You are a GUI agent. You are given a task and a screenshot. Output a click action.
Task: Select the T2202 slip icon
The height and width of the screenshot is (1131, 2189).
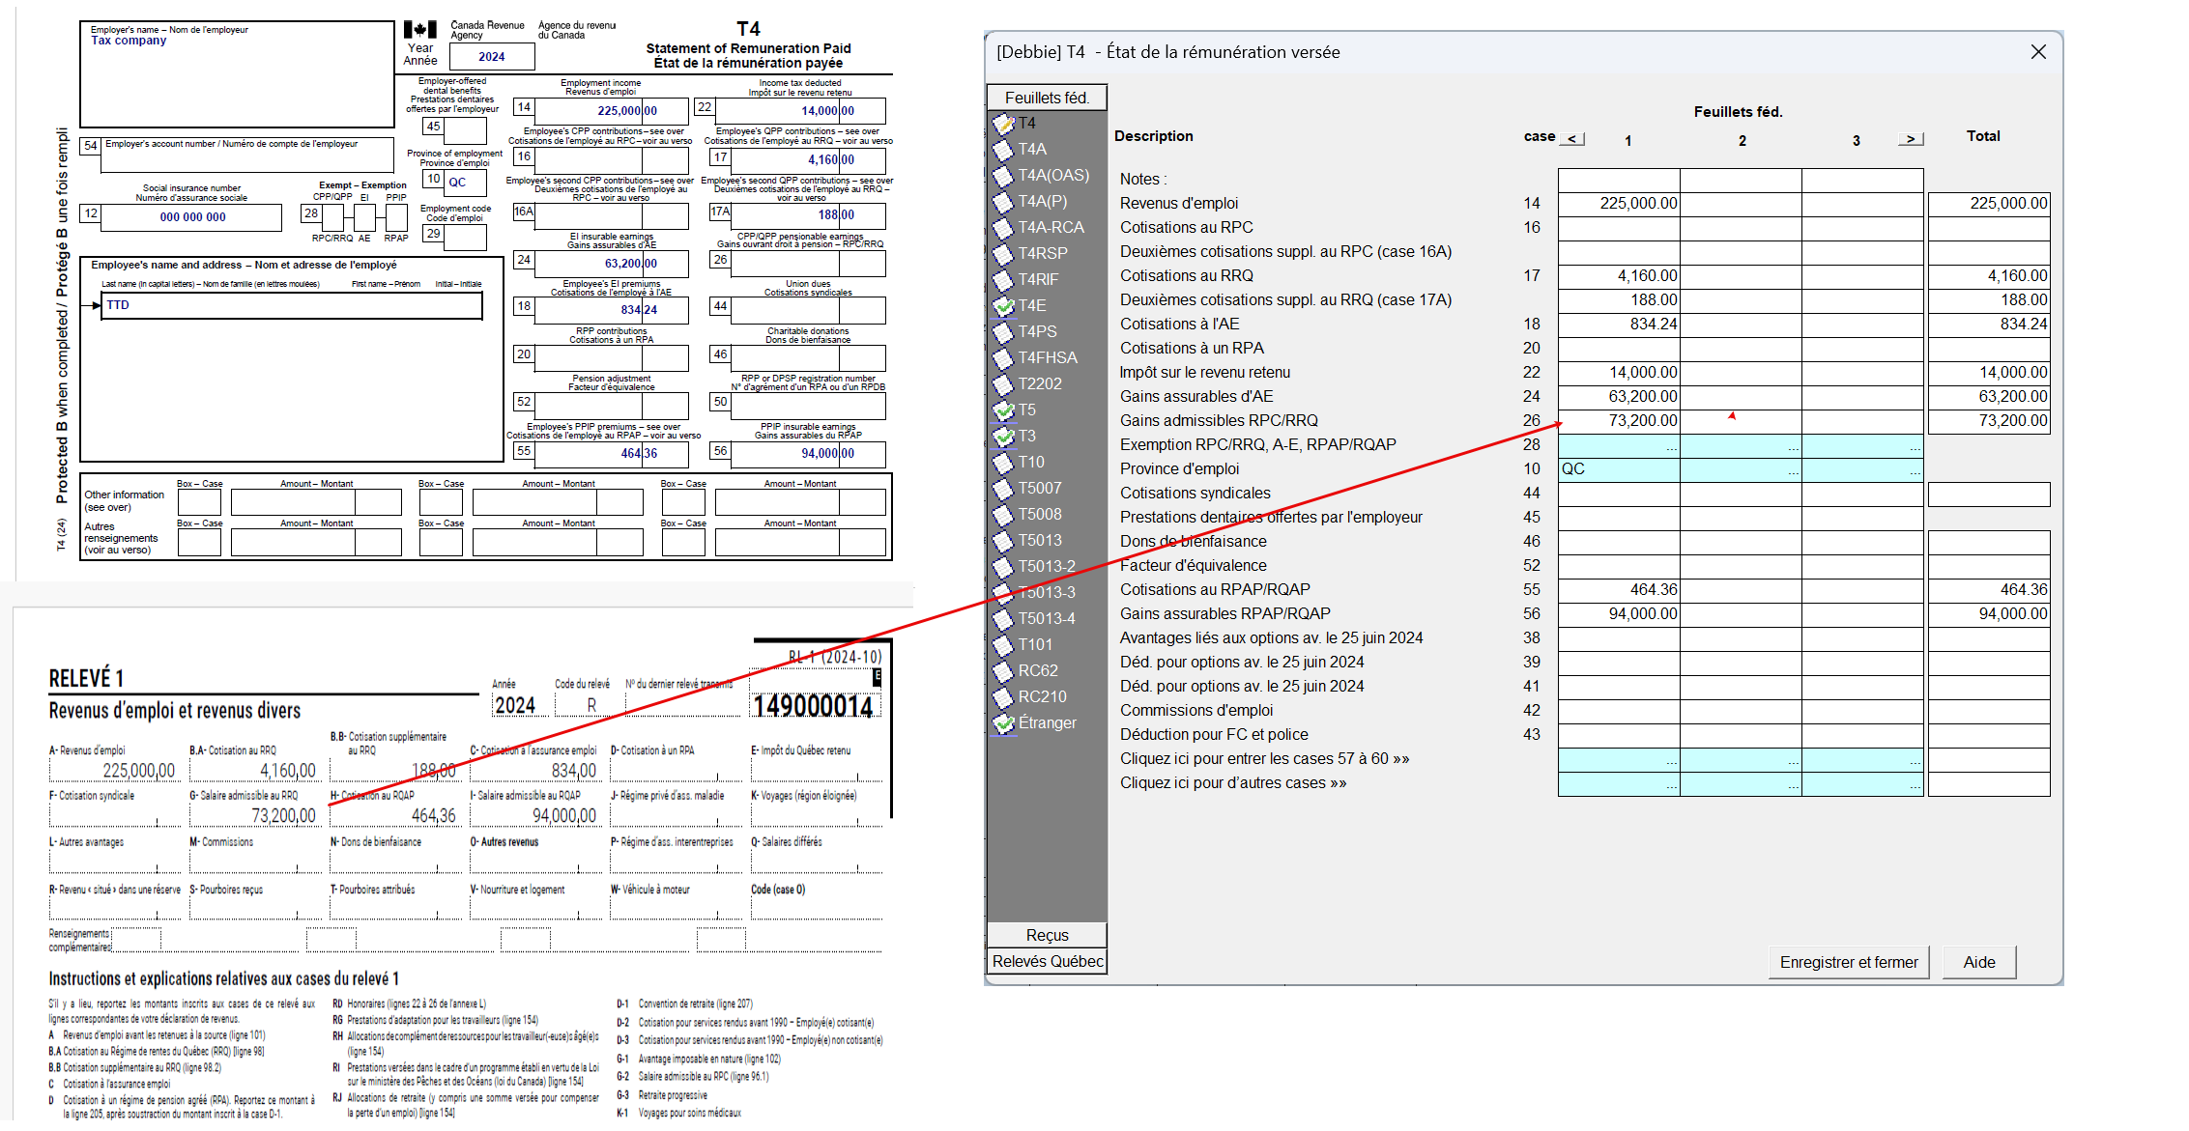tap(1003, 384)
